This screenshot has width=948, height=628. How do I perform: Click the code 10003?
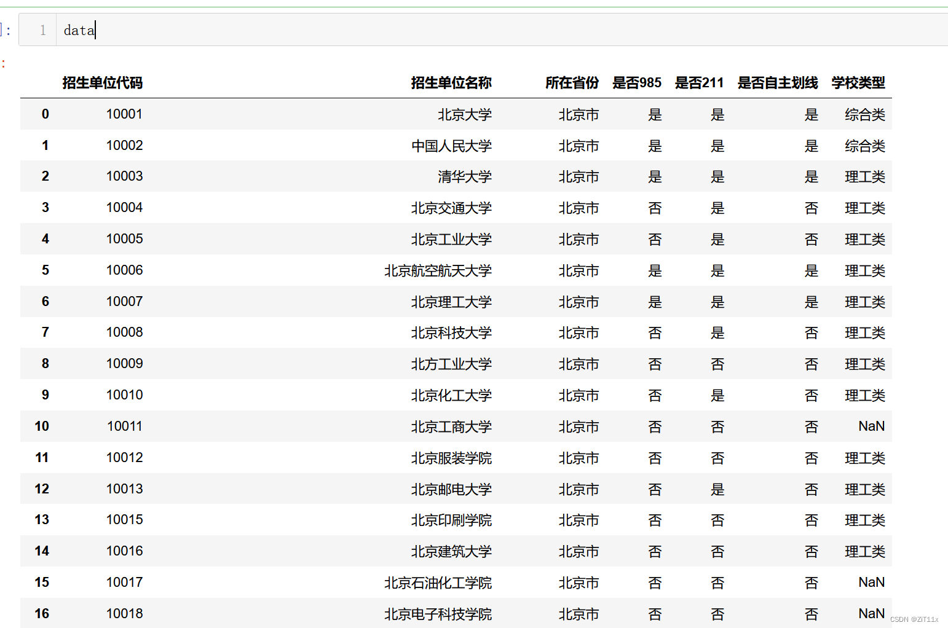124,176
